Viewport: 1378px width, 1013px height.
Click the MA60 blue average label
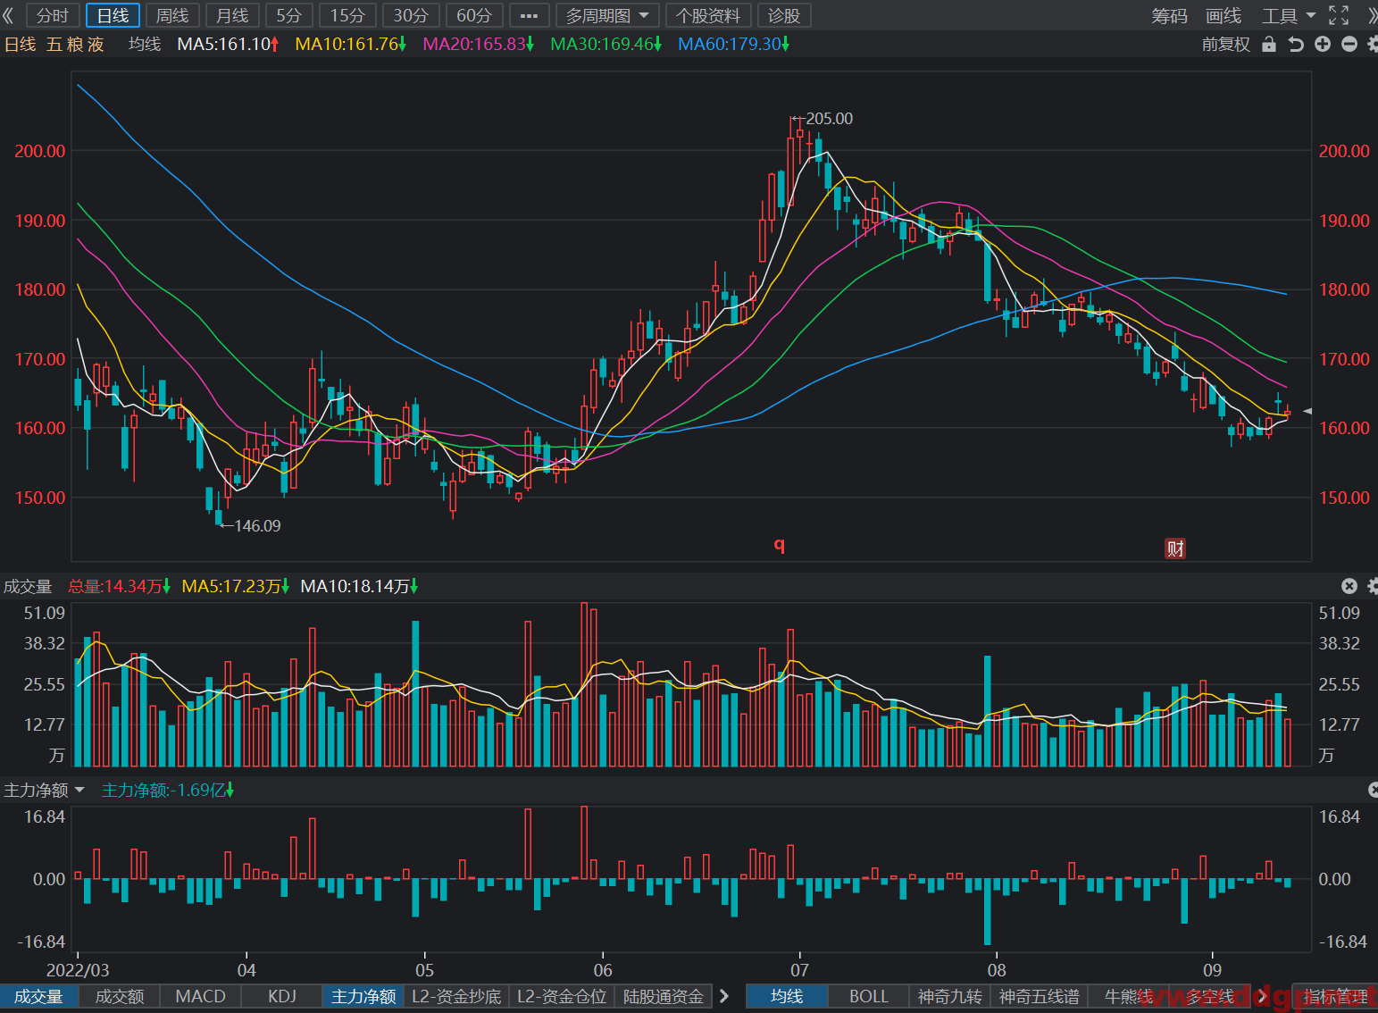[x=733, y=44]
